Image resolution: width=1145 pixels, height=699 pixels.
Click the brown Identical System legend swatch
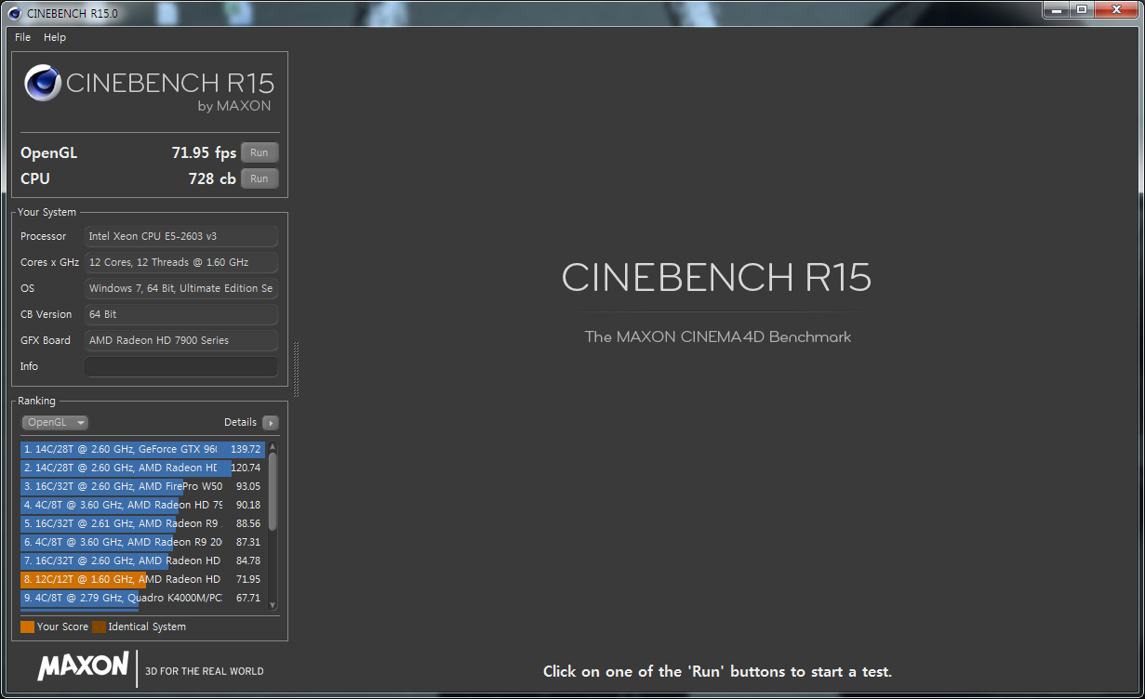tap(99, 626)
